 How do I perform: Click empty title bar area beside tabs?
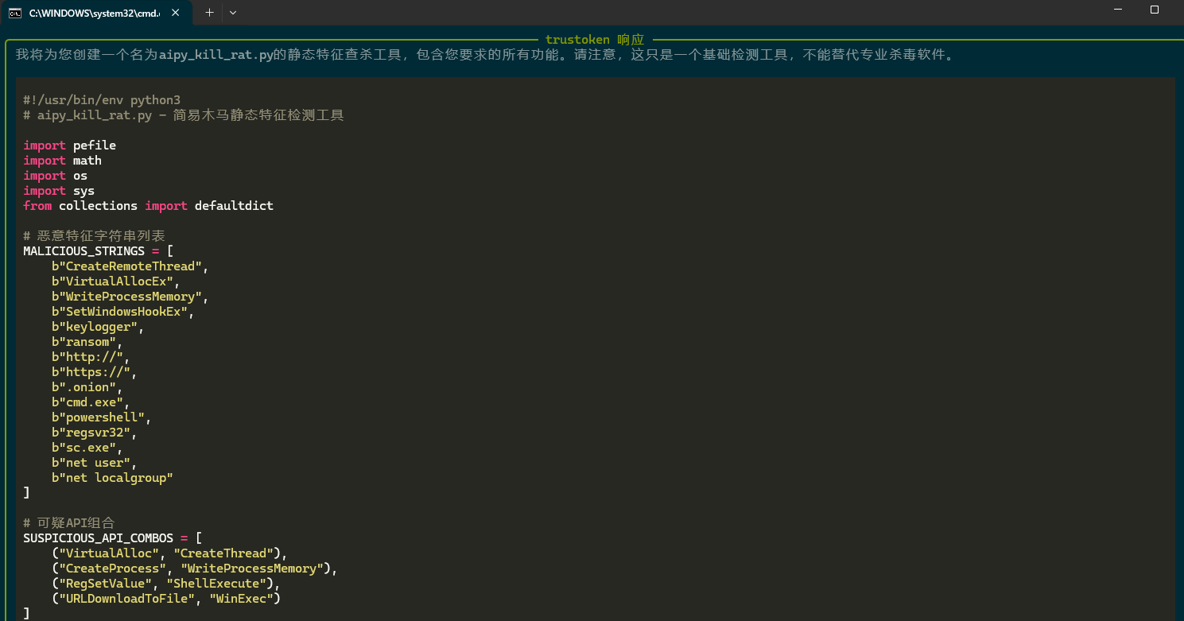click(668, 13)
